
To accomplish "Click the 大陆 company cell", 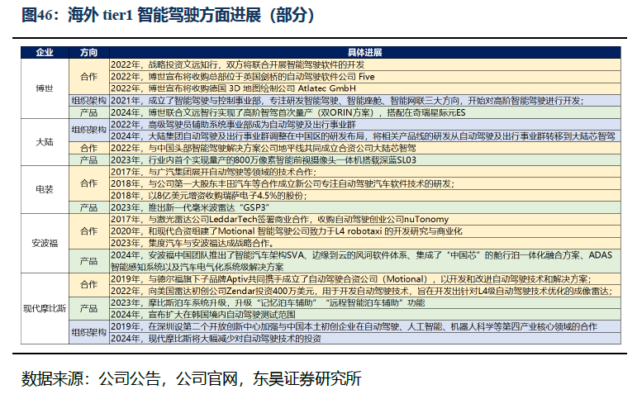I will pos(45,142).
